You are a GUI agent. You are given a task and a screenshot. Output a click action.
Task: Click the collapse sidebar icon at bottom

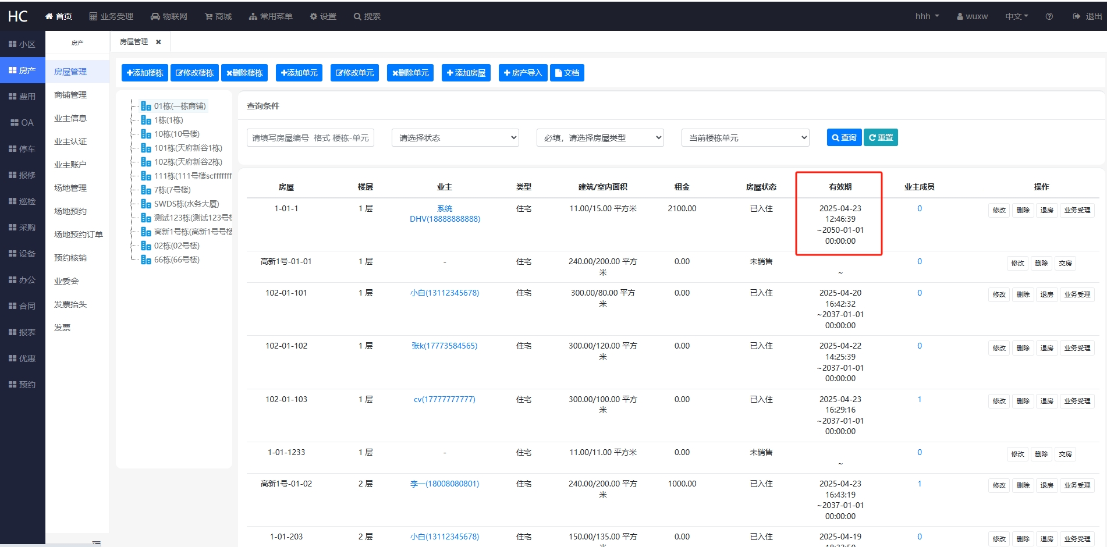click(x=97, y=542)
